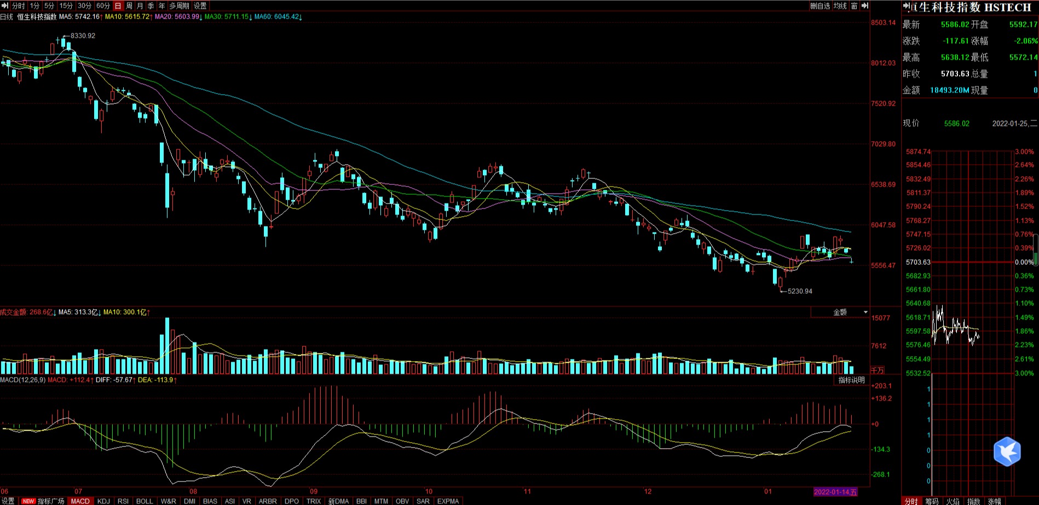Switch to 月 monthly candles

pyautogui.click(x=140, y=5)
